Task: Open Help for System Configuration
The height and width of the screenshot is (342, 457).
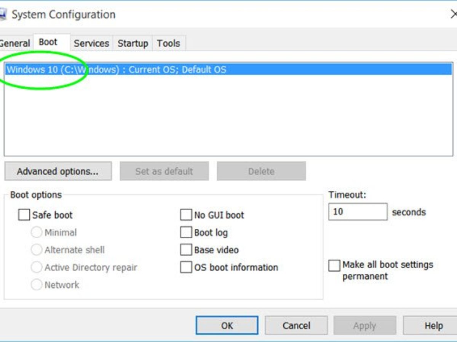Action: (433, 326)
